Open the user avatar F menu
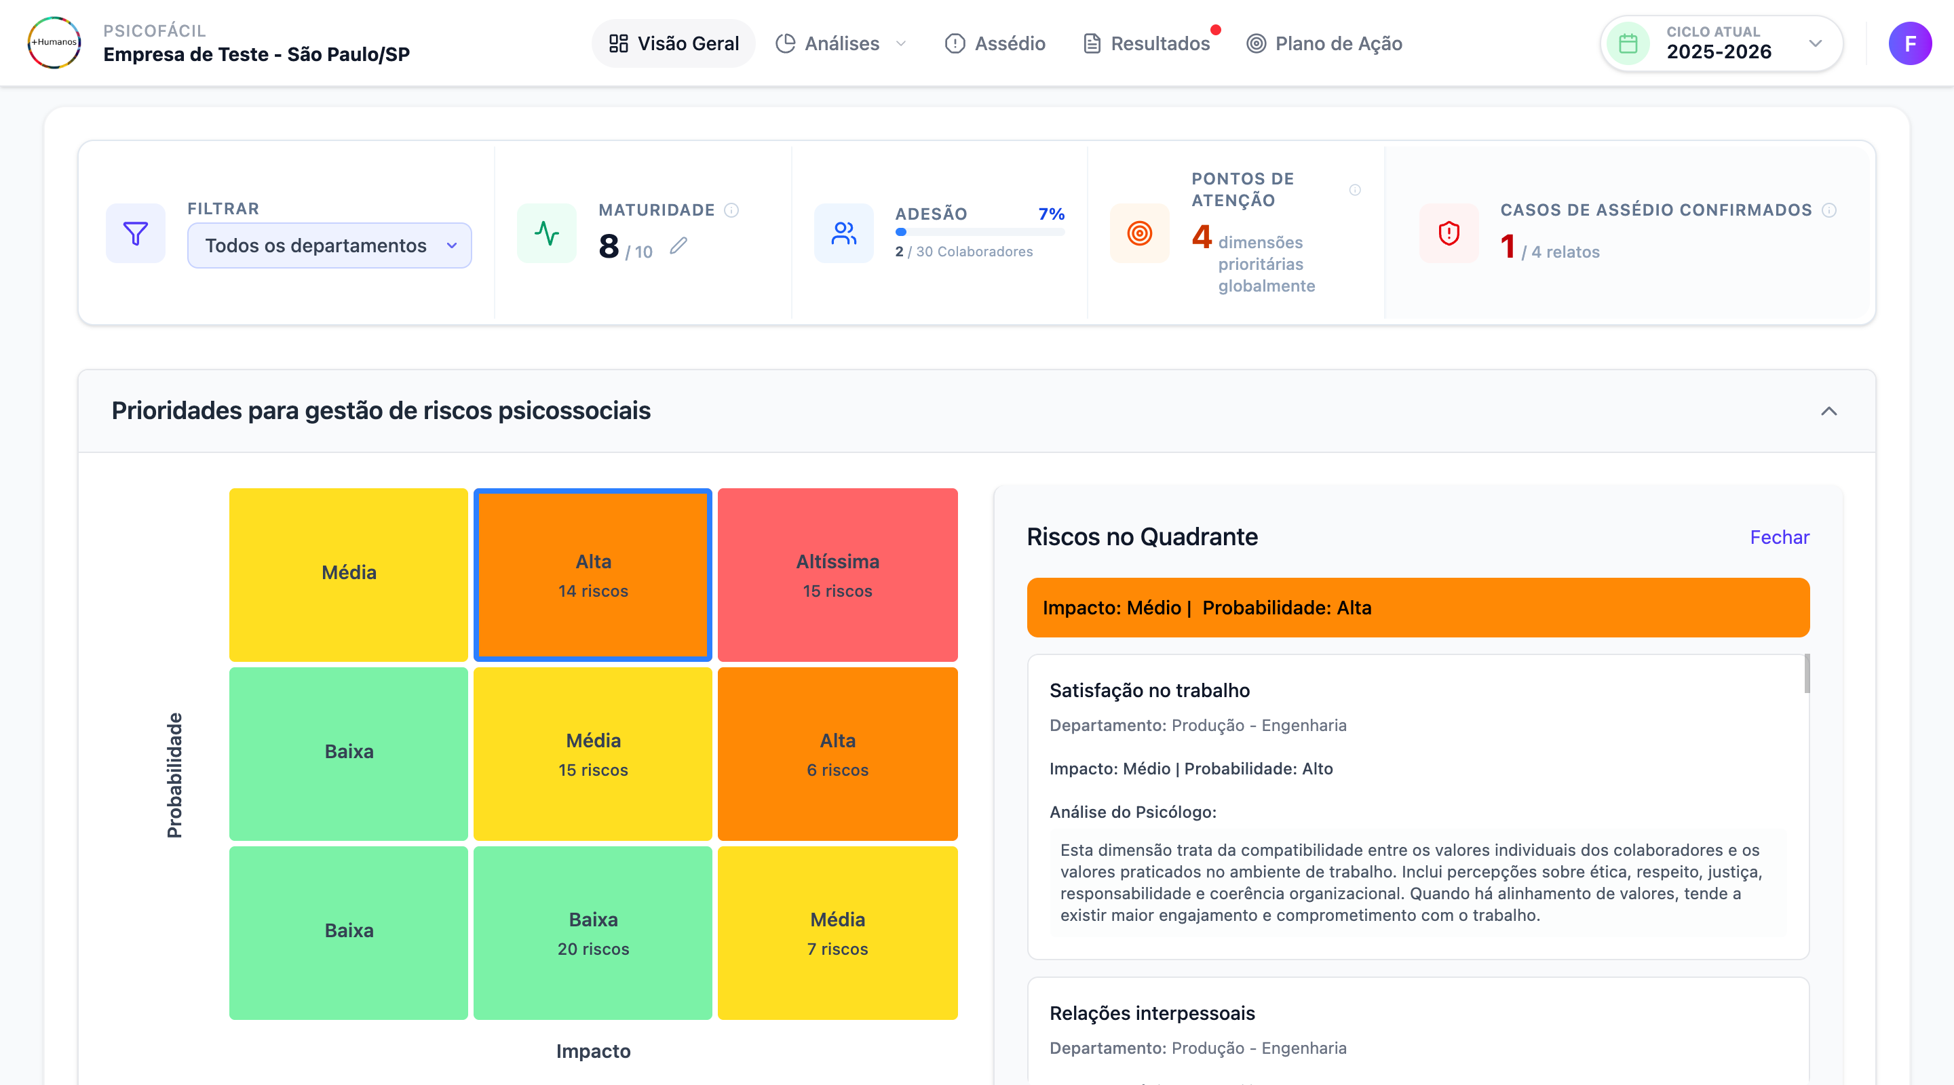This screenshot has height=1085, width=1954. click(1909, 43)
